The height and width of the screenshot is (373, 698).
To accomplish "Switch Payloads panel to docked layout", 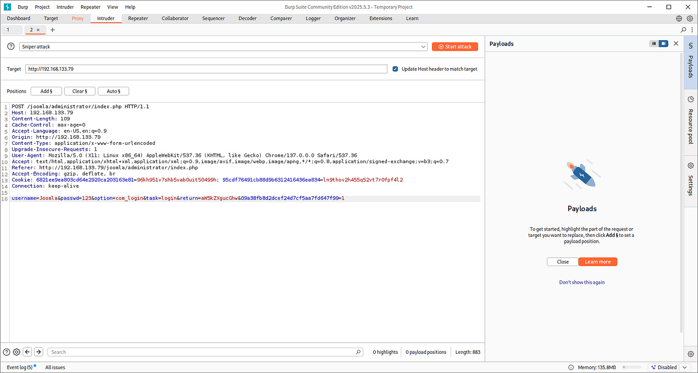I will [663, 44].
